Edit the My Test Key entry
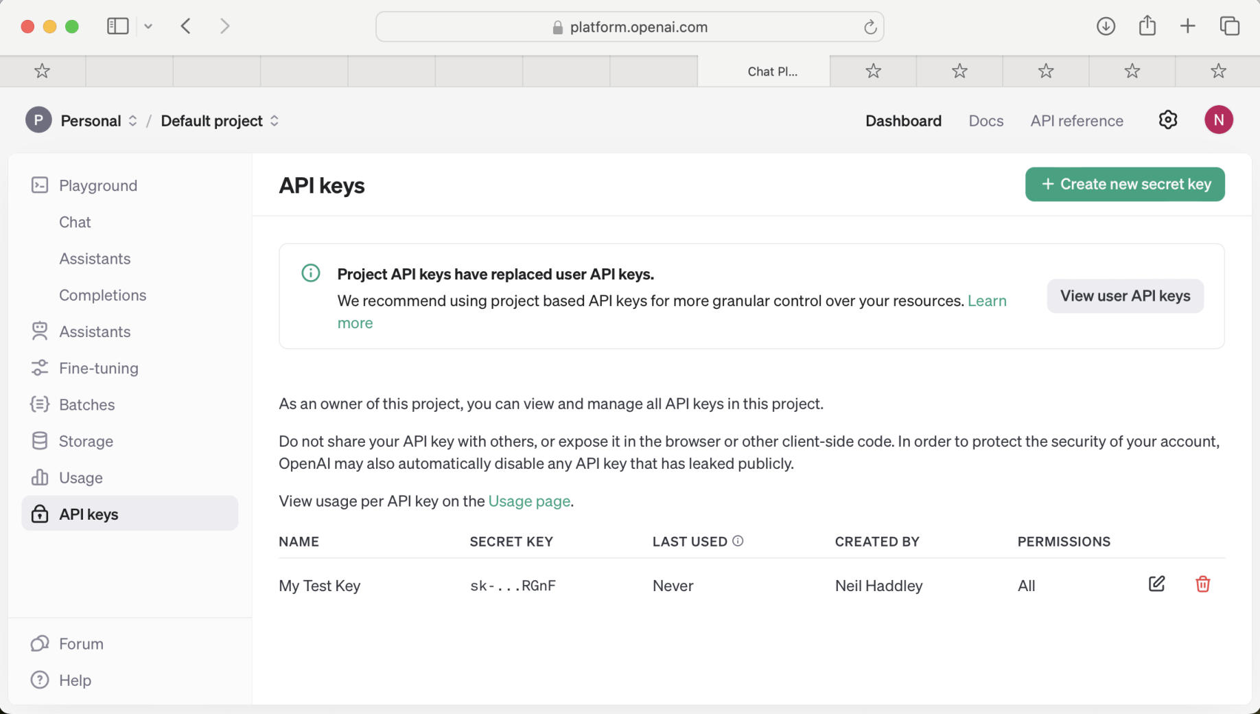The height and width of the screenshot is (714, 1260). tap(1156, 584)
